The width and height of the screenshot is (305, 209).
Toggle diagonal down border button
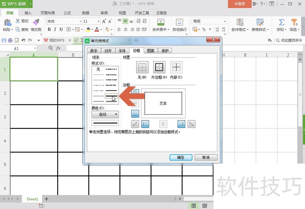tap(191, 124)
